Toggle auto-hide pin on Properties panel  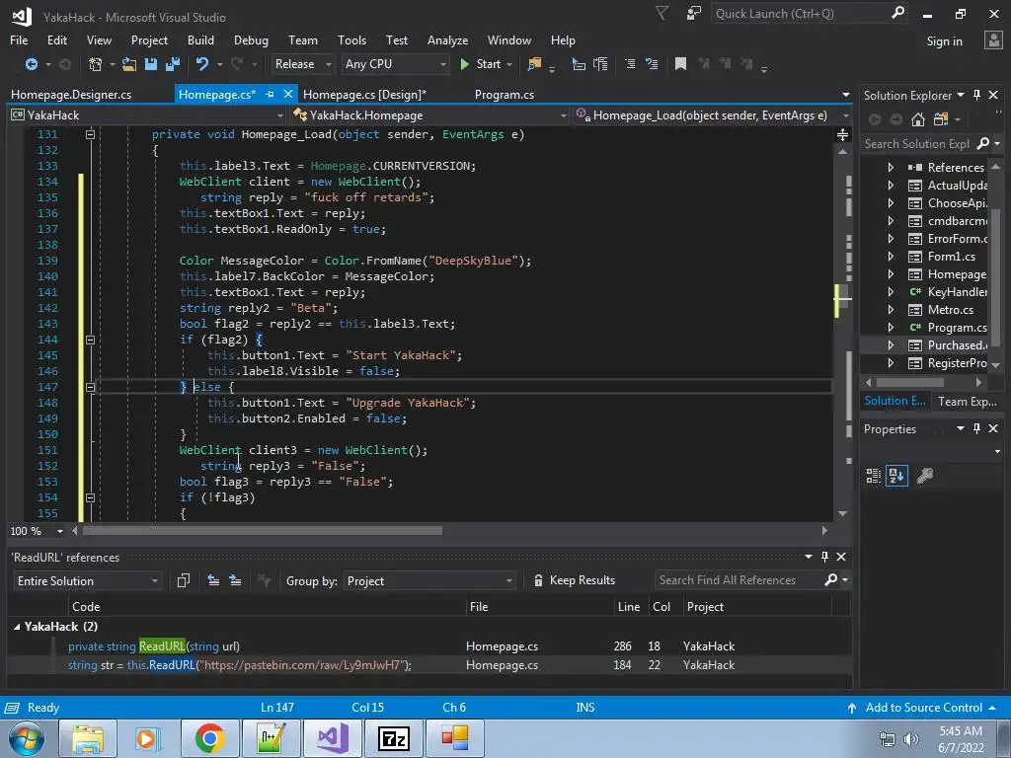(x=976, y=428)
